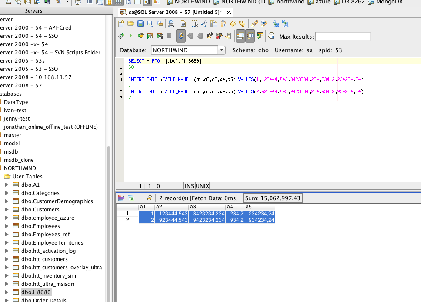Switch to the northwind connection shortcut
The image size is (421, 302).
pyautogui.click(x=287, y=2)
